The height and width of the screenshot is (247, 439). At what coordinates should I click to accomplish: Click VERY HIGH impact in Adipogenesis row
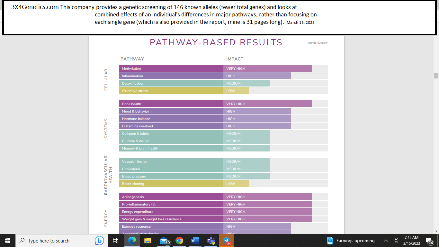click(236, 197)
